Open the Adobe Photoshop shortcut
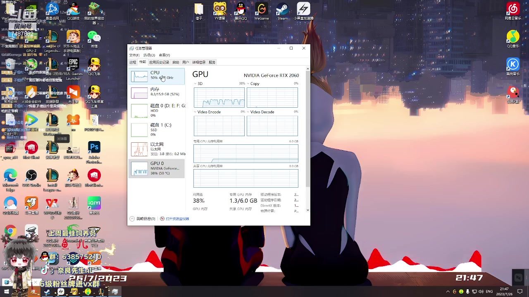Viewport: 529px width, 297px height. 94,153
